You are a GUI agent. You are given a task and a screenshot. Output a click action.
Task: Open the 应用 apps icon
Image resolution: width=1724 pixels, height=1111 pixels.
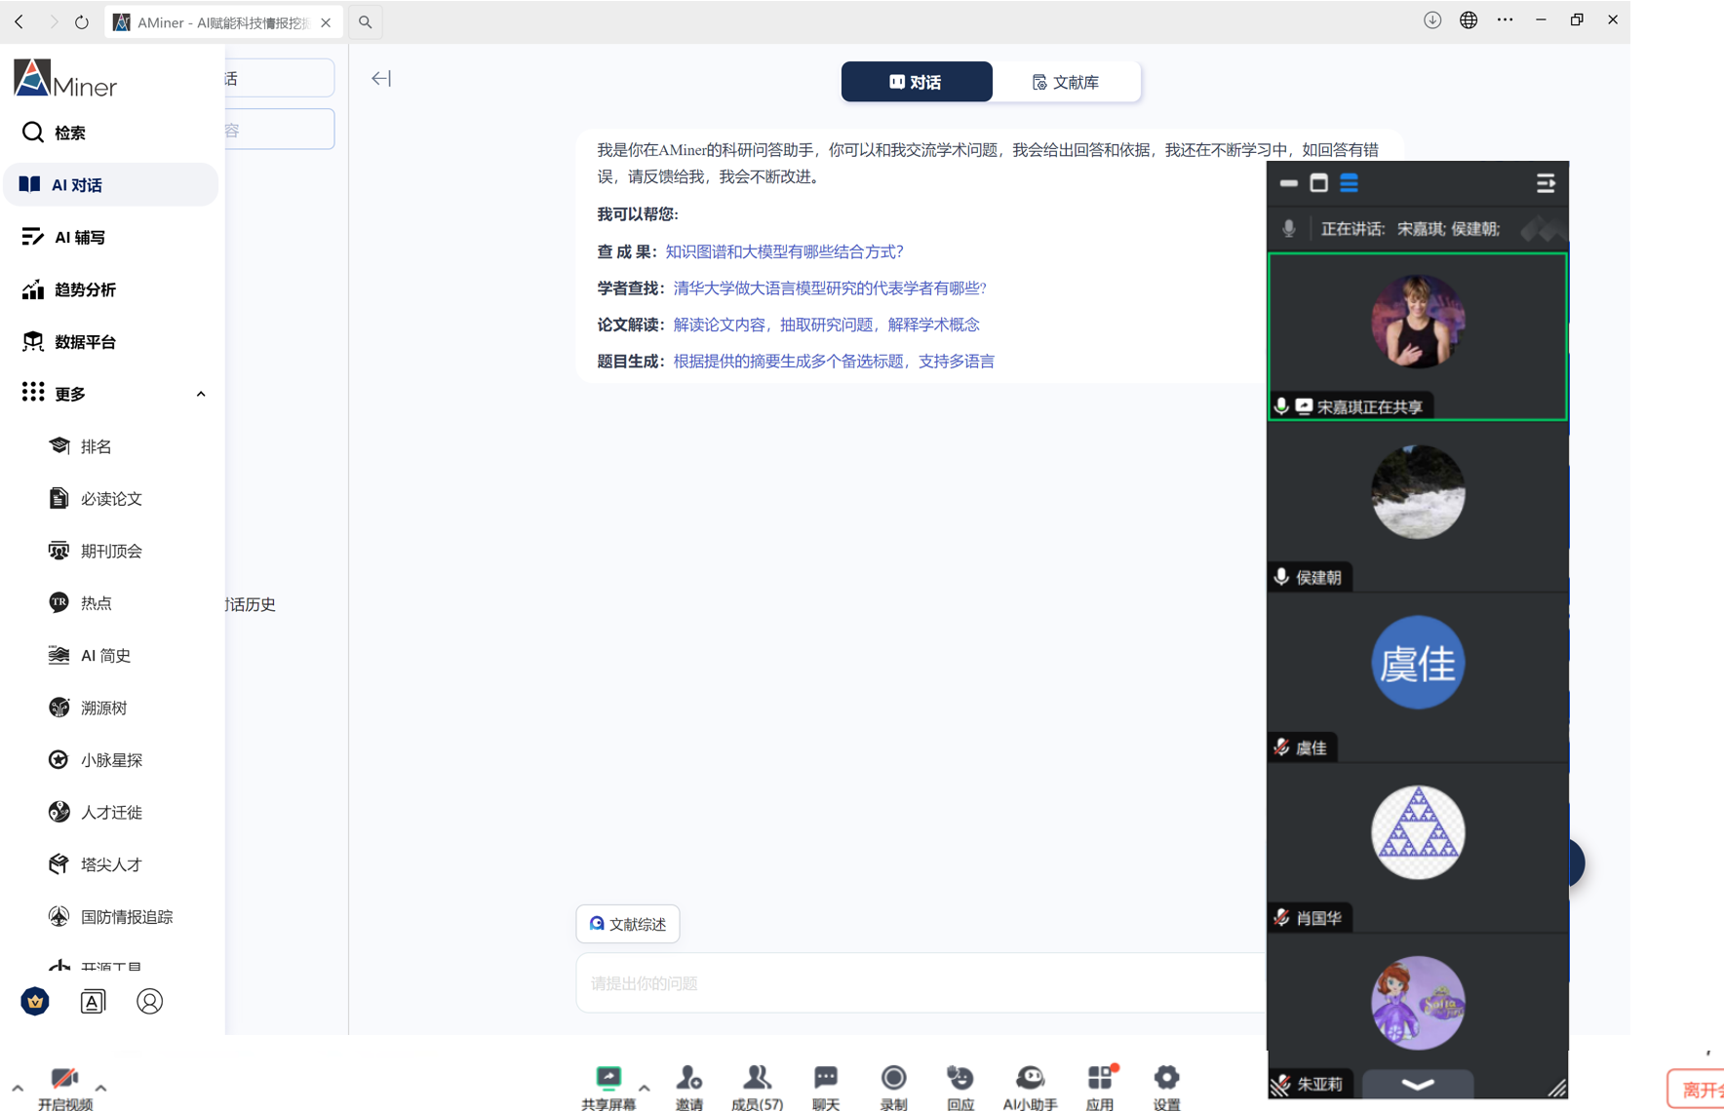(x=1100, y=1078)
